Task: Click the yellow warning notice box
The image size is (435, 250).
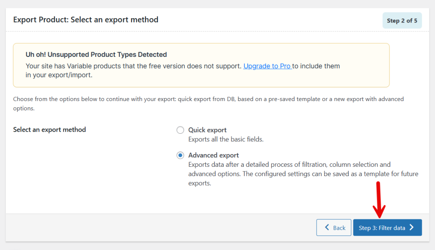Action: (201, 65)
